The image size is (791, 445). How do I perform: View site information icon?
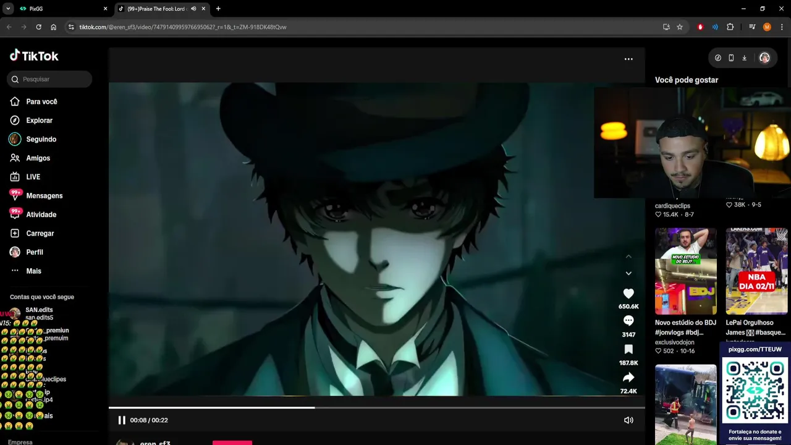71,27
